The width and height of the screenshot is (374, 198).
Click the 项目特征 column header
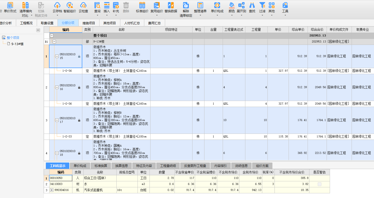tap(171, 29)
